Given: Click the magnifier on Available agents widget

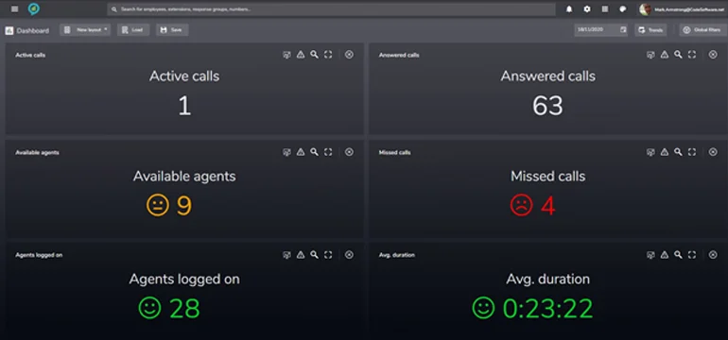Looking at the screenshot, I should 314,152.
